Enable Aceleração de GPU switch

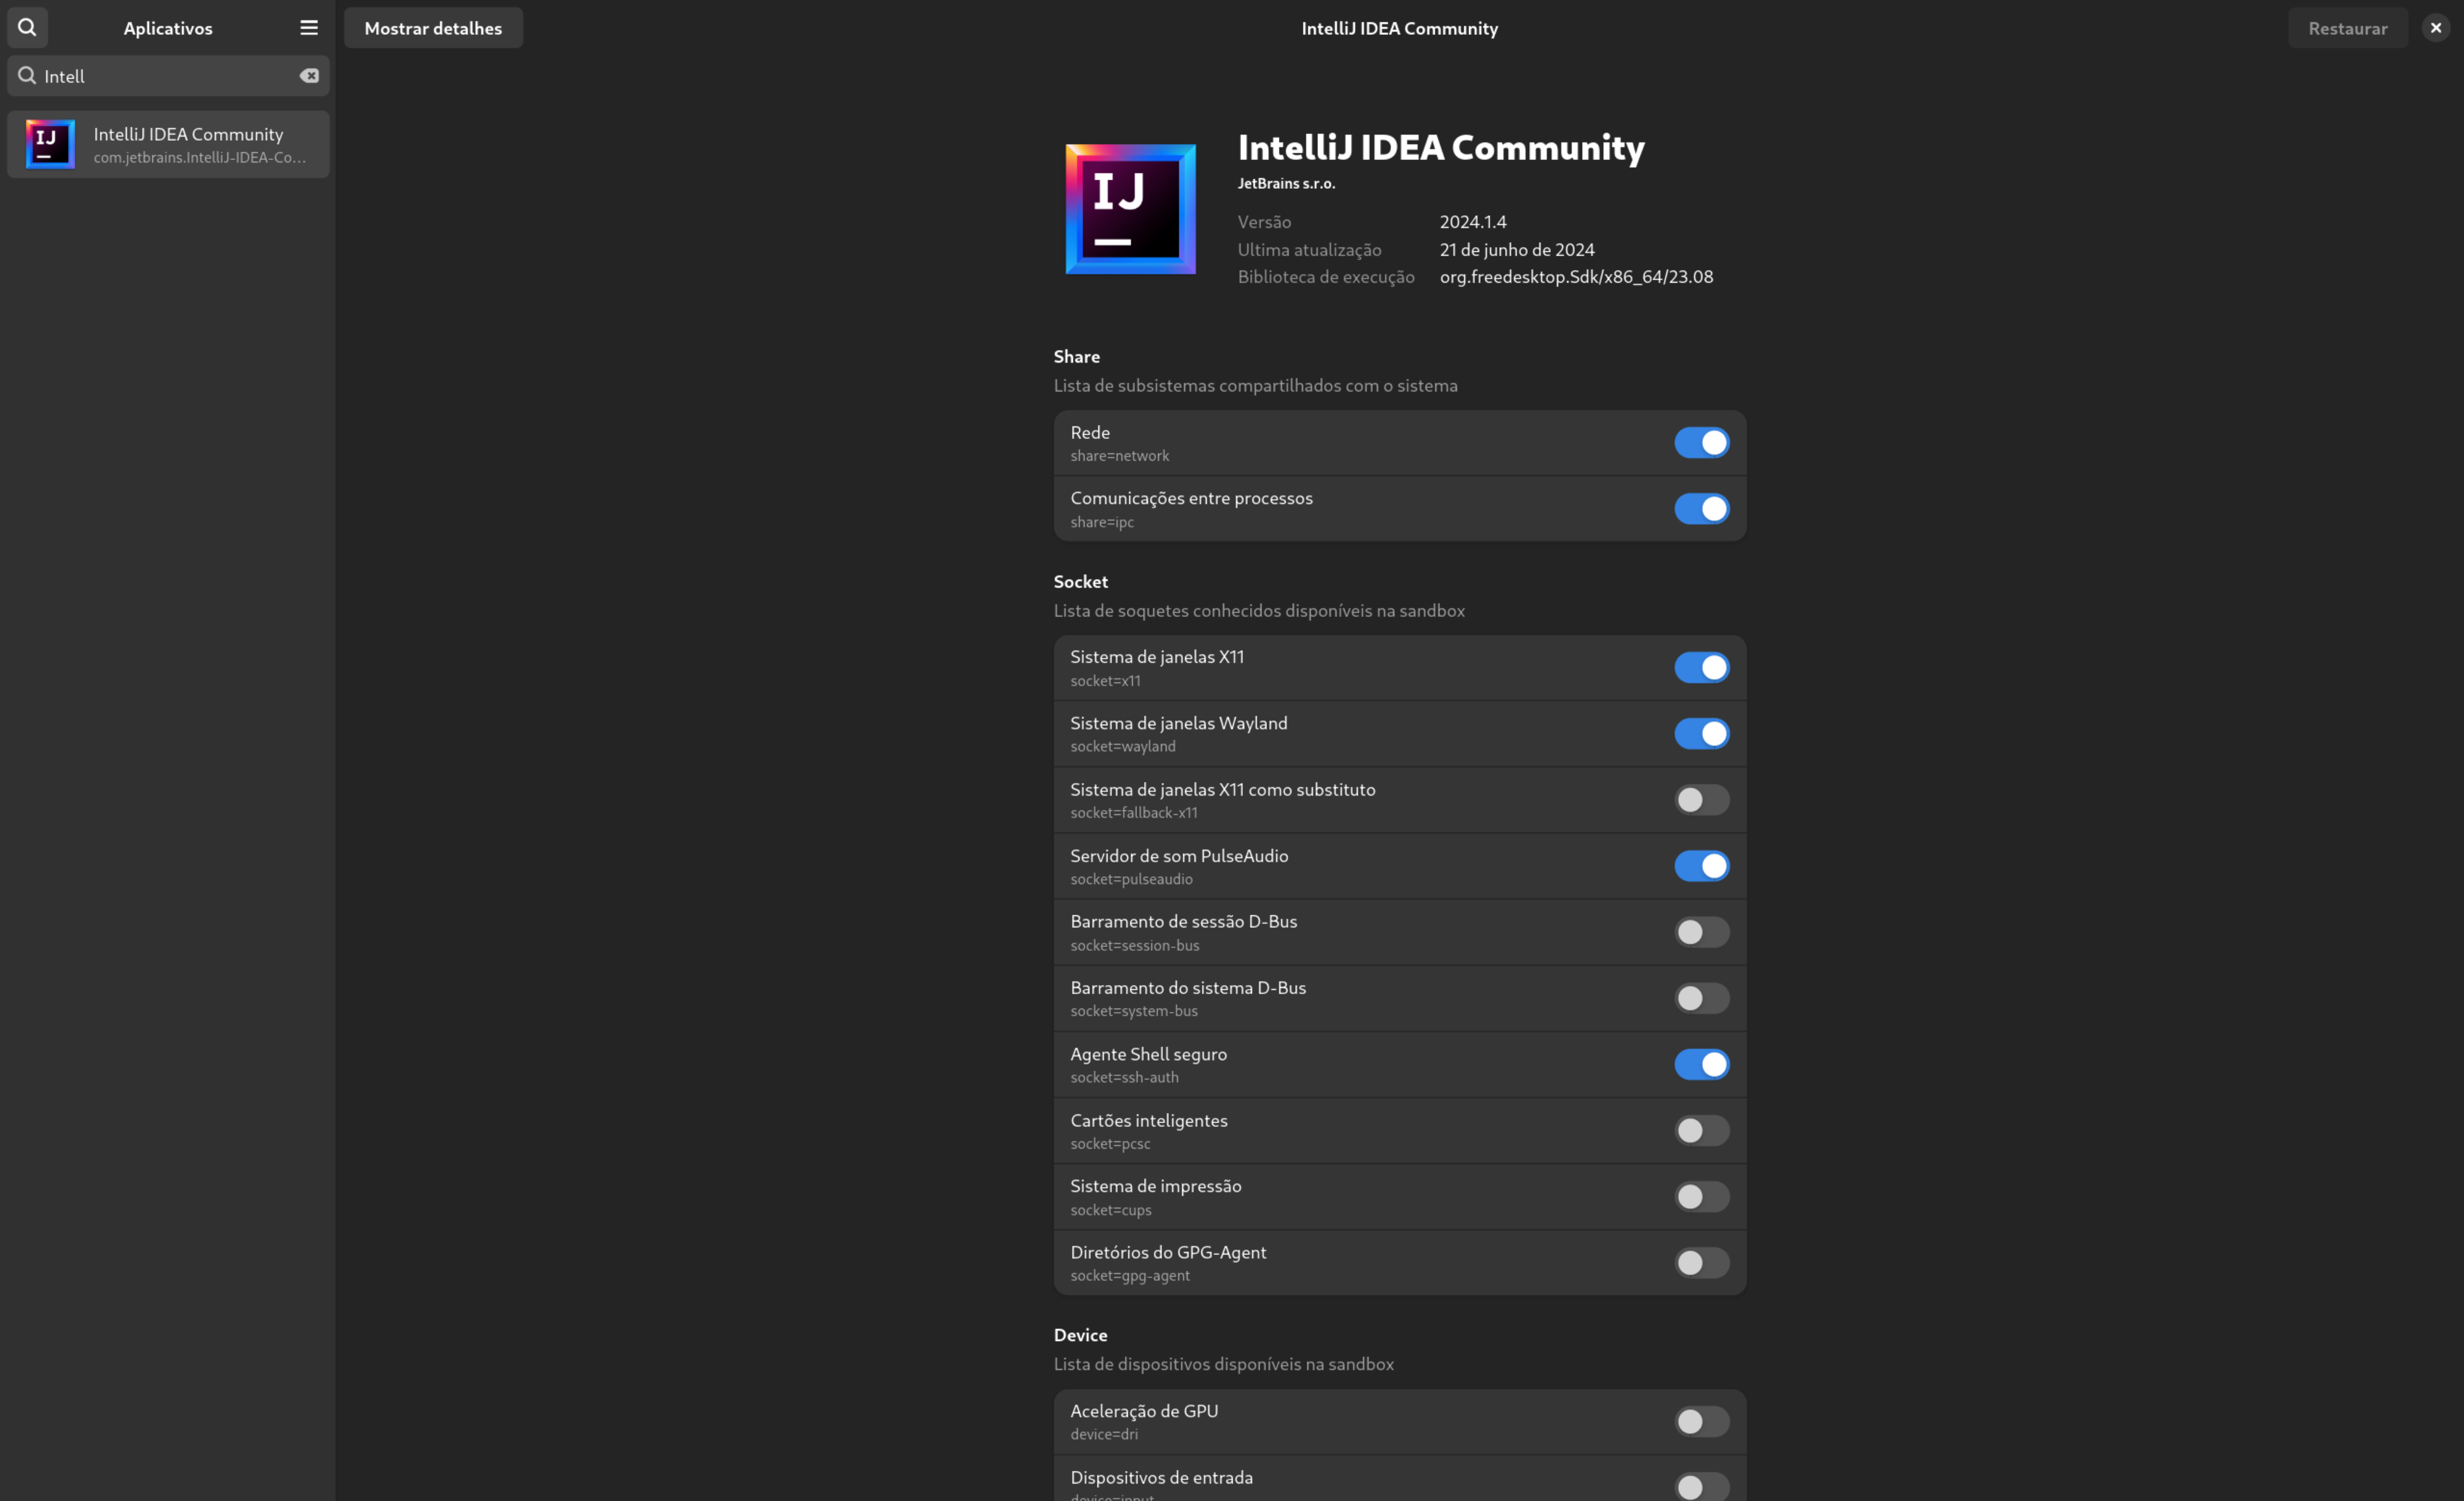pos(1701,1421)
